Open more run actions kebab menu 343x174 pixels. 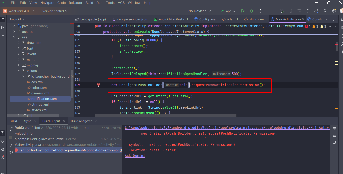(260, 11)
